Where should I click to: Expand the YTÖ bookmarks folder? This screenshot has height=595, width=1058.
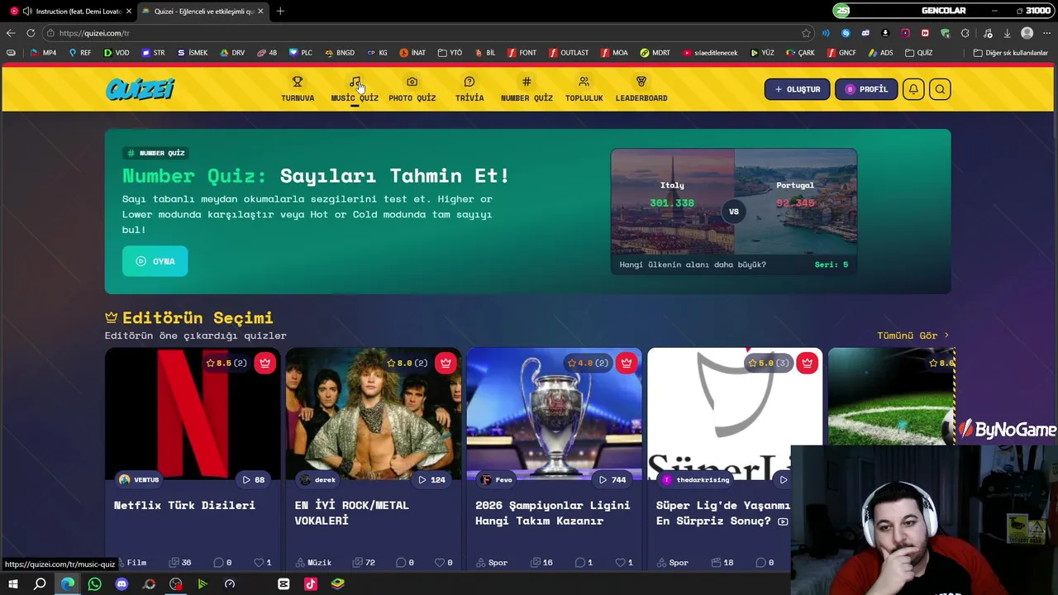(450, 53)
